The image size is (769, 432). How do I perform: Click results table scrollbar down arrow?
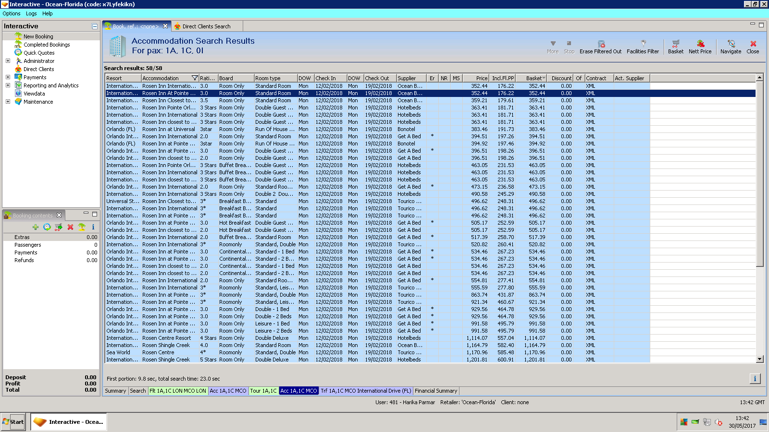point(759,359)
